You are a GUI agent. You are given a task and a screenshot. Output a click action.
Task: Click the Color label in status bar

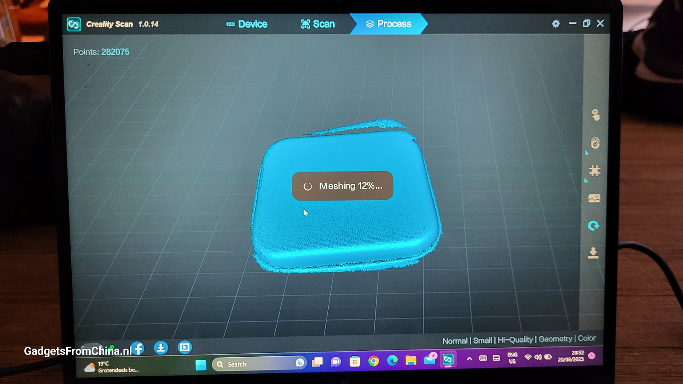587,338
